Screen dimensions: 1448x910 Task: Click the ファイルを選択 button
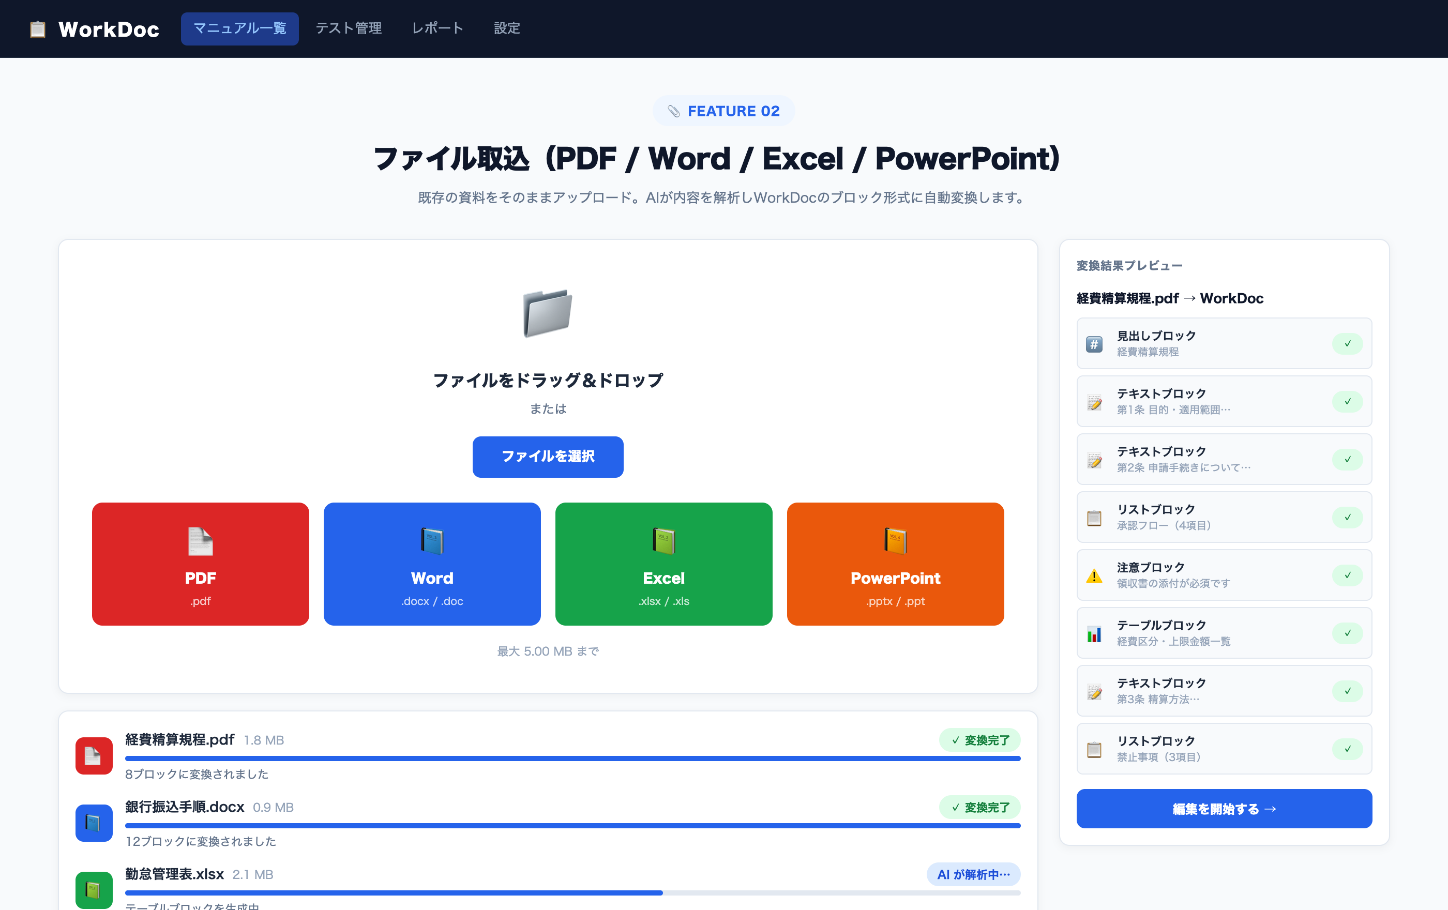click(x=548, y=457)
